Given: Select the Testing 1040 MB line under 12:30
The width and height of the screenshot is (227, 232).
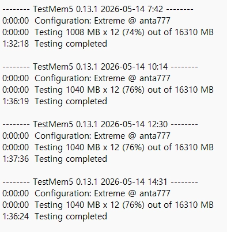Looking at the screenshot, I should point(108,147).
